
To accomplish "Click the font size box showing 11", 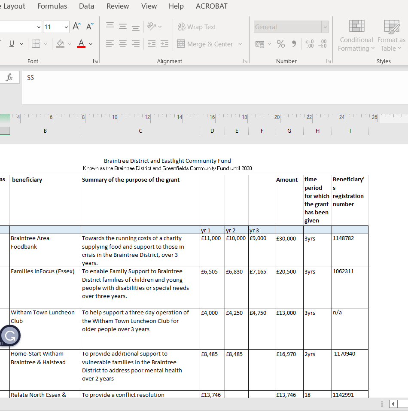I will pos(53,27).
